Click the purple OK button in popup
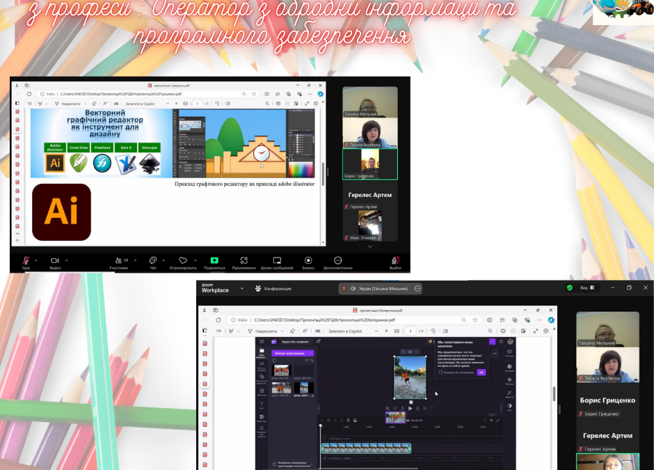 (x=481, y=373)
